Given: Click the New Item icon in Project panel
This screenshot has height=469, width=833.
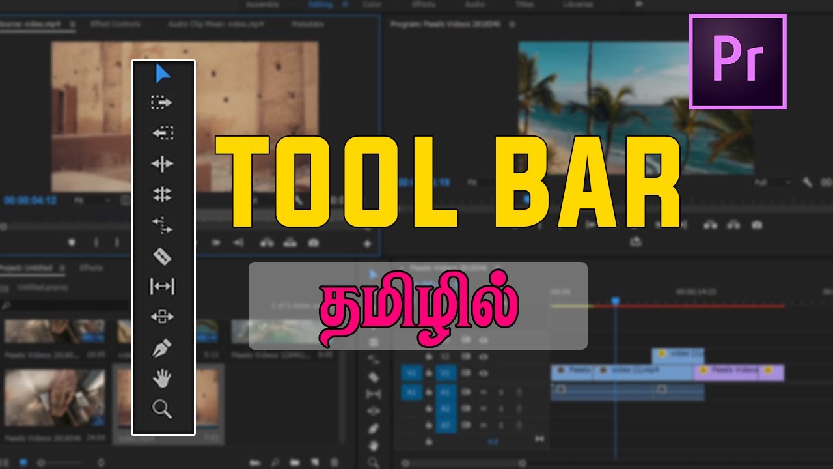Looking at the screenshot, I should point(314,462).
